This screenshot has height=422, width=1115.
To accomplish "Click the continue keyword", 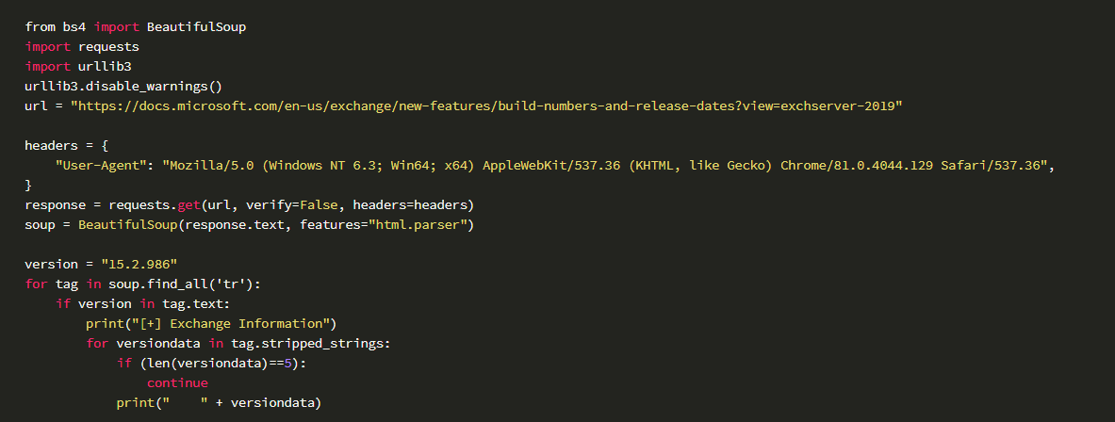I will pos(177,383).
